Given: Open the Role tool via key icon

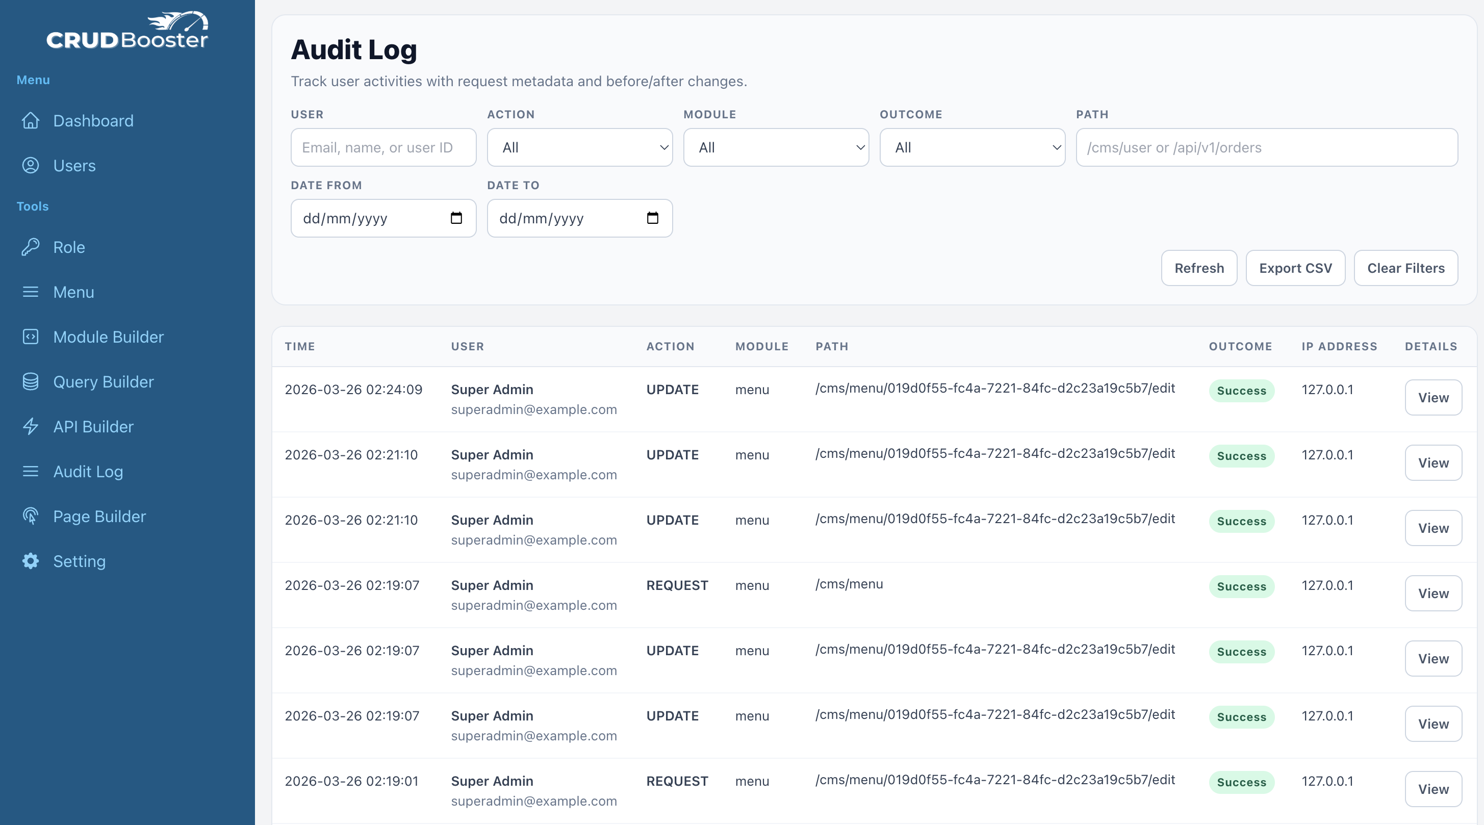Looking at the screenshot, I should [x=31, y=247].
